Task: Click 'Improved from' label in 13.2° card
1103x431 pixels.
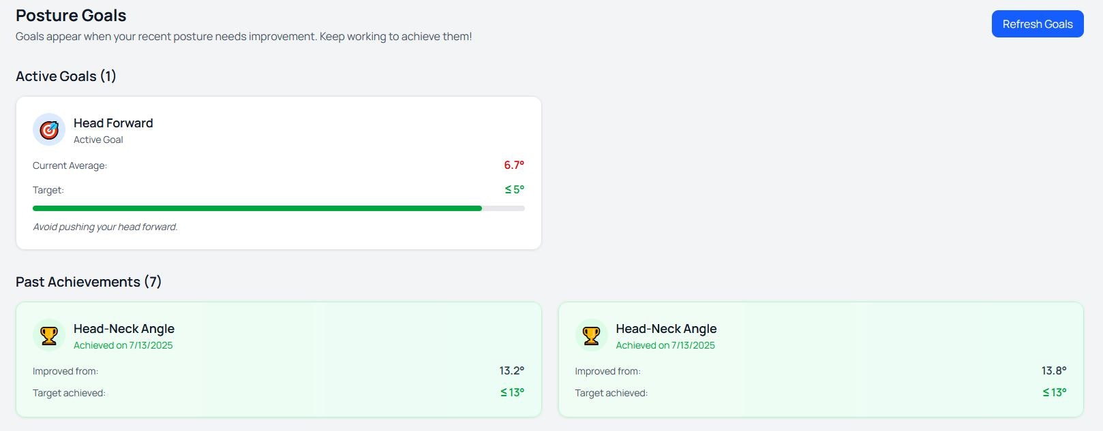Action: [x=65, y=371]
